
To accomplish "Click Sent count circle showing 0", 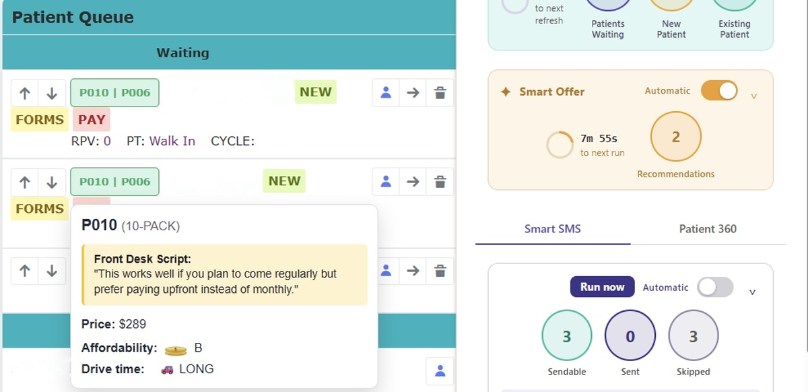I will click(630, 336).
